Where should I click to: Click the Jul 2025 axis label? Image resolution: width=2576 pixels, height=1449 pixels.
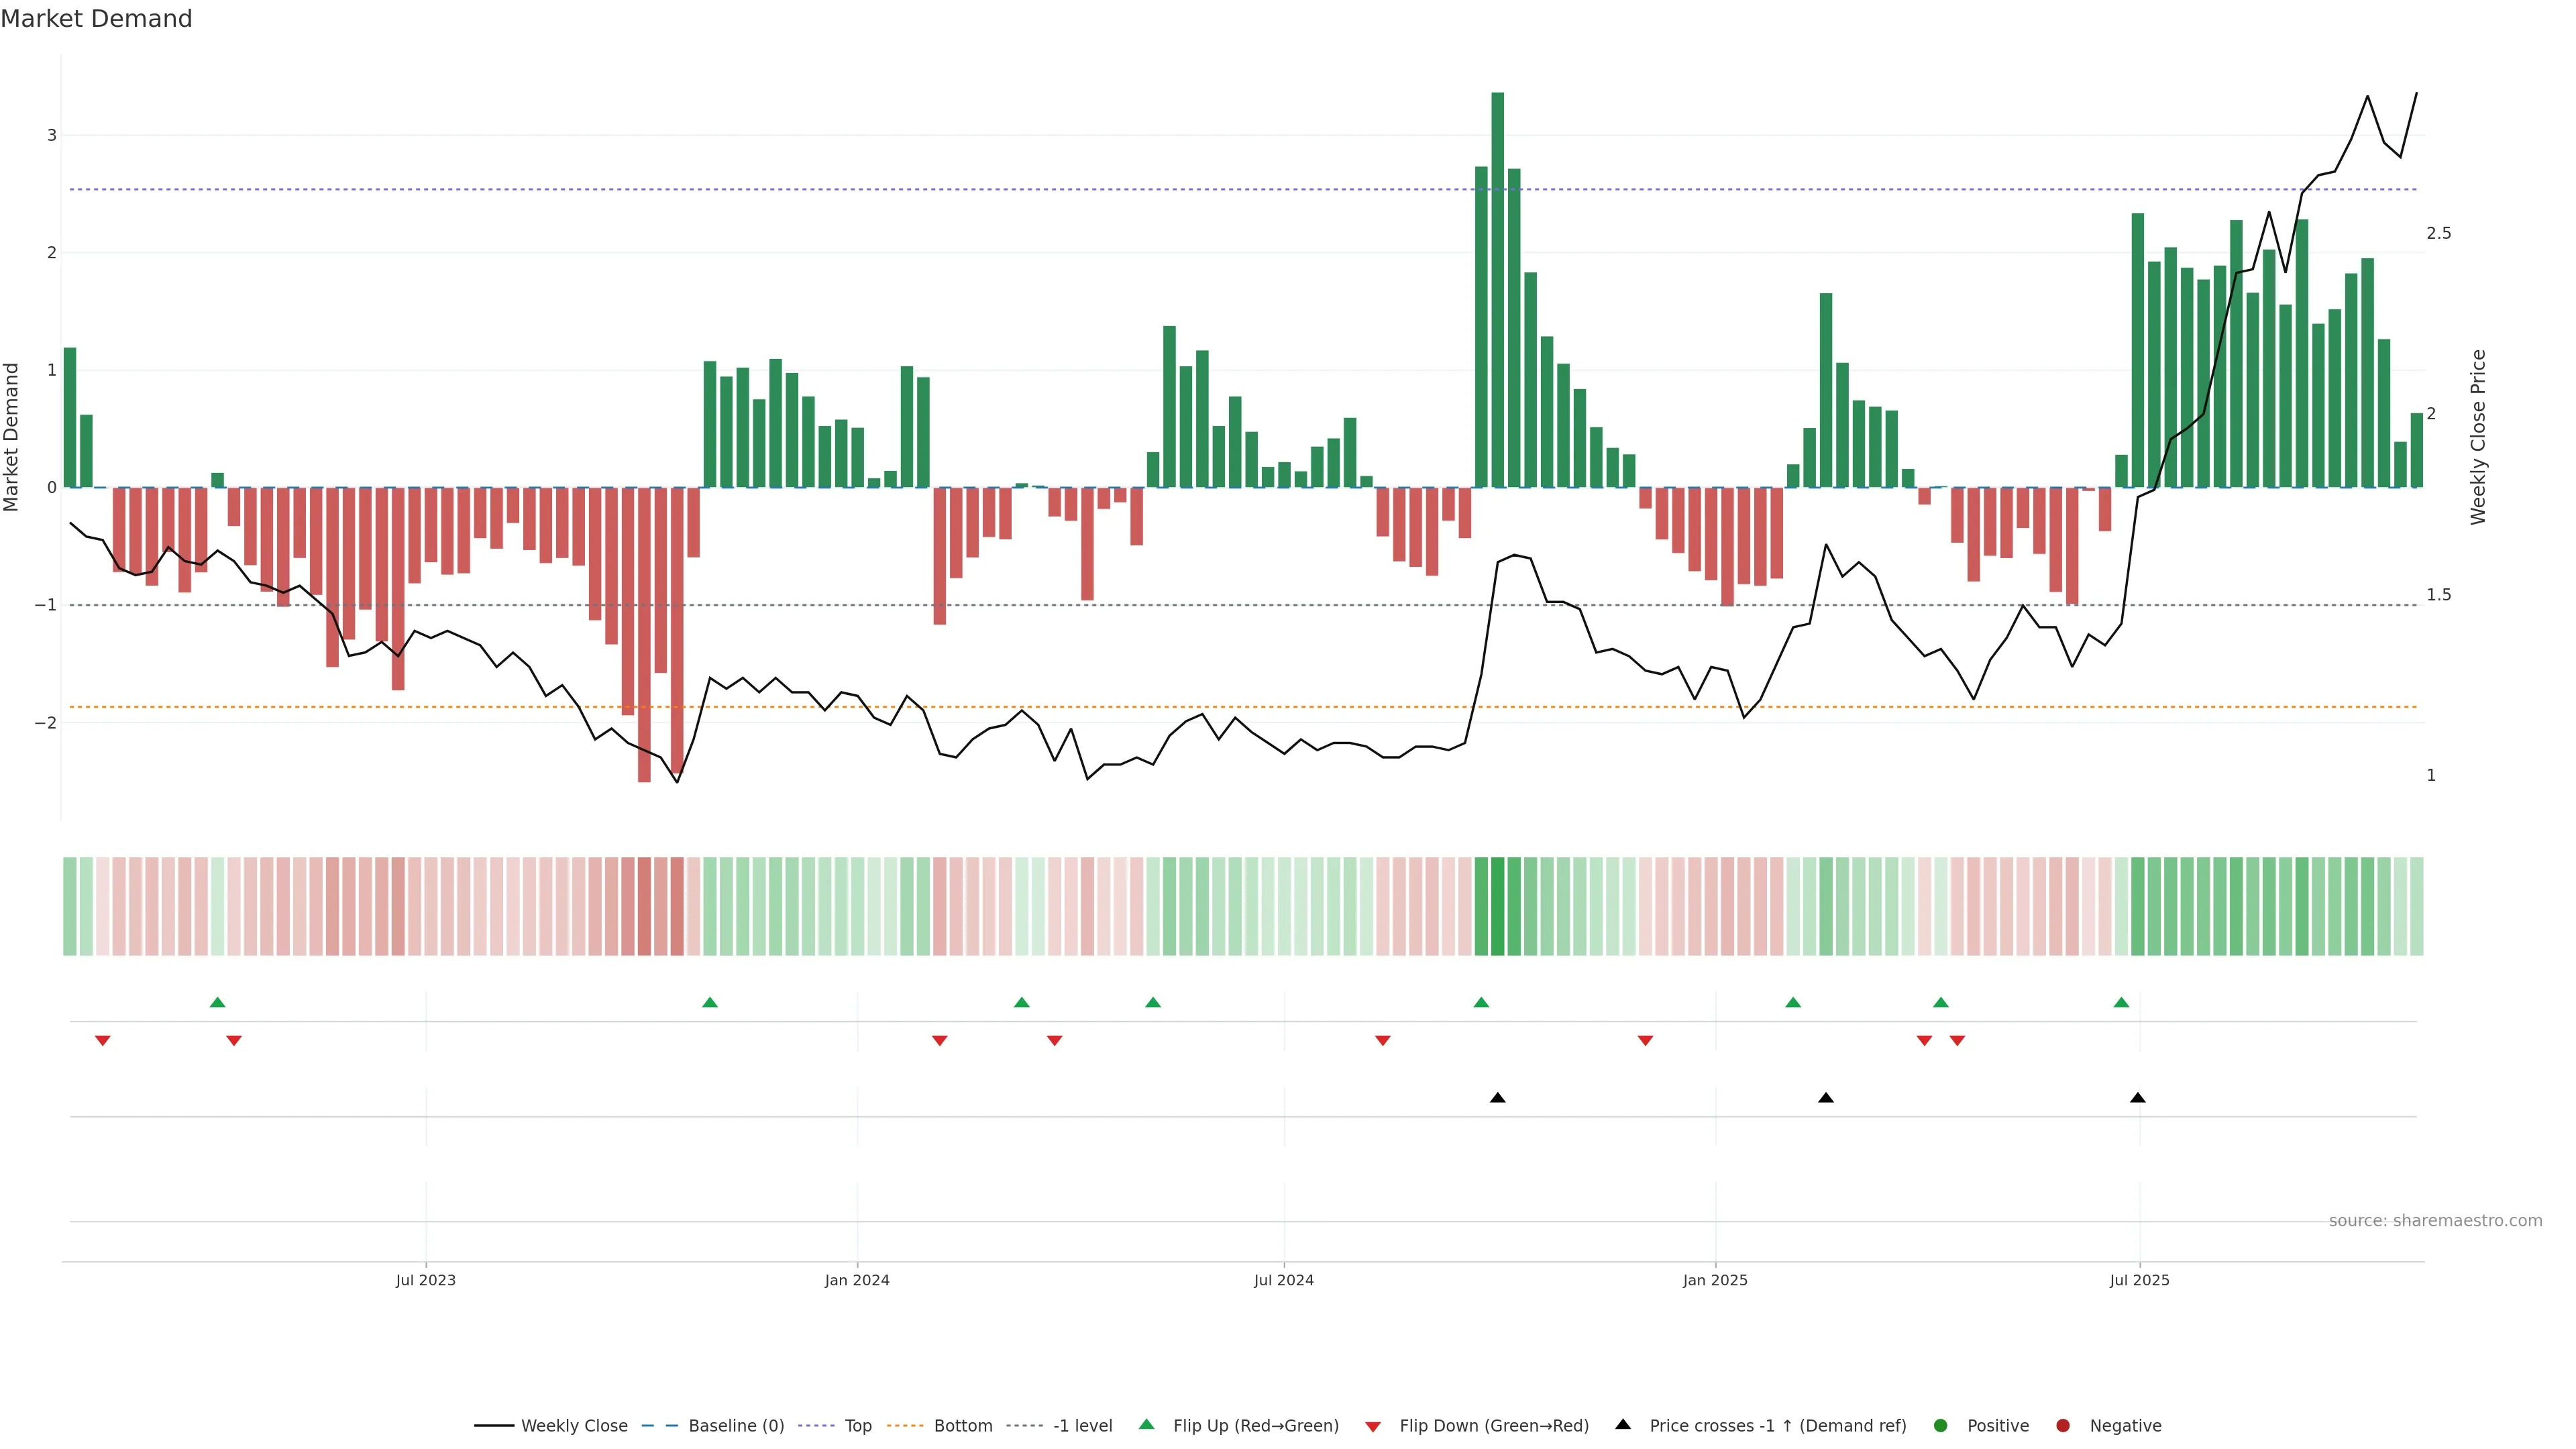click(2139, 1281)
